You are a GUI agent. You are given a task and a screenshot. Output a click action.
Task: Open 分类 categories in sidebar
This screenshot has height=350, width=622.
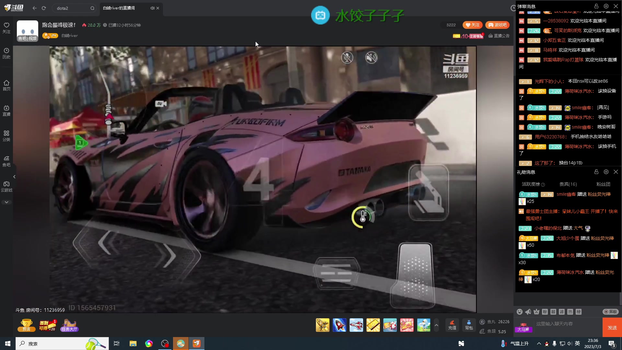click(6, 136)
